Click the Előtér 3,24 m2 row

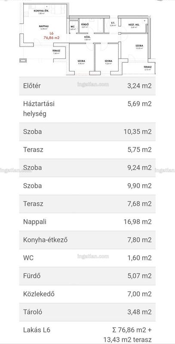(87, 86)
